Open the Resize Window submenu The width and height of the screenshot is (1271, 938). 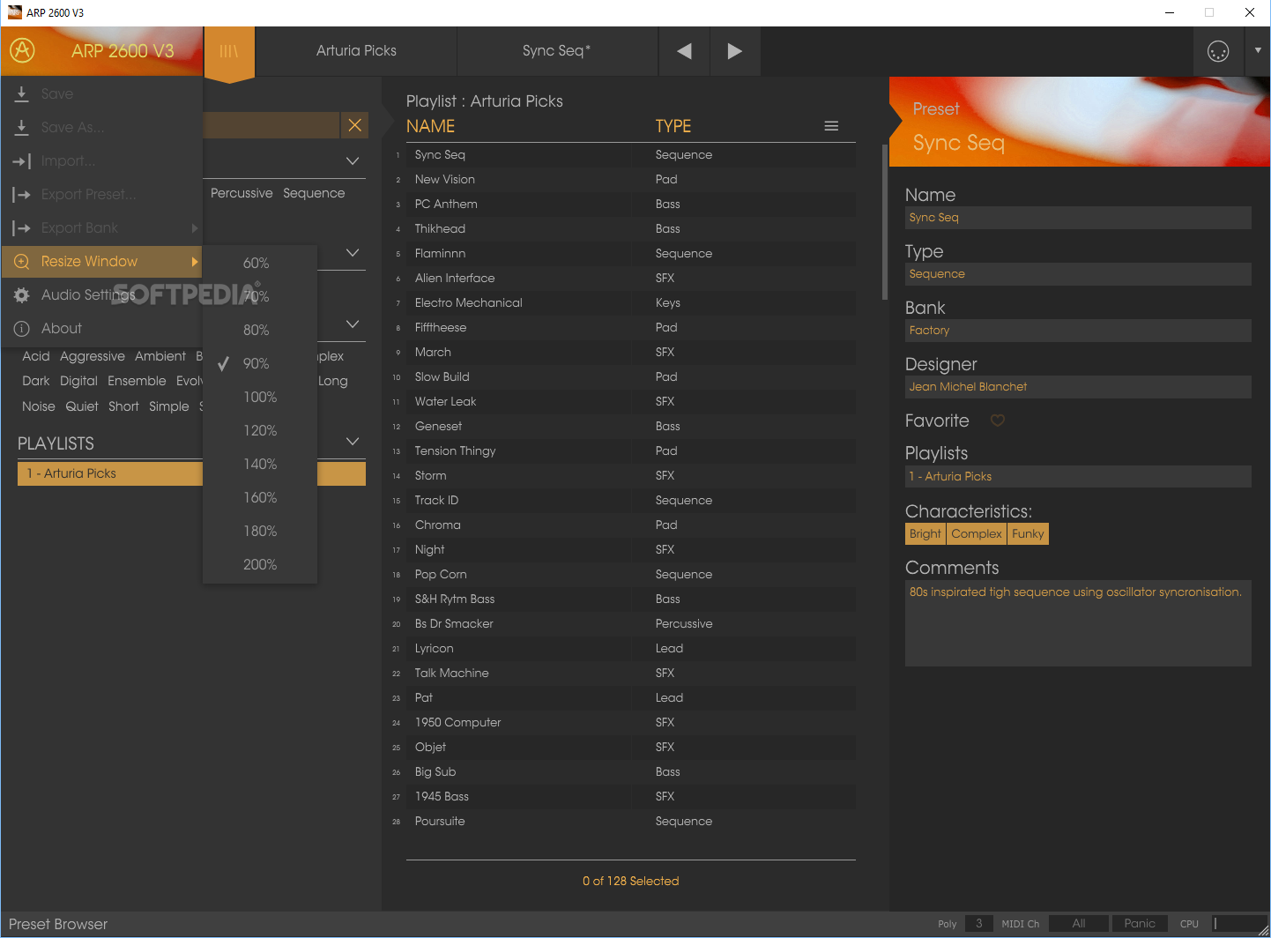tap(101, 261)
